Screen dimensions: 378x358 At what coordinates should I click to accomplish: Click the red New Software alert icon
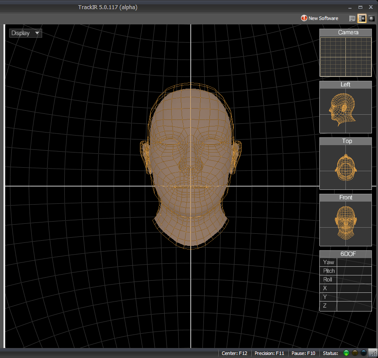point(304,18)
